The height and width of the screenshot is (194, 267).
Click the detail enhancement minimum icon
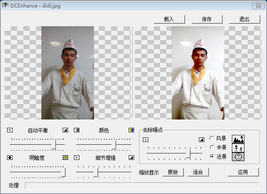coord(76,157)
